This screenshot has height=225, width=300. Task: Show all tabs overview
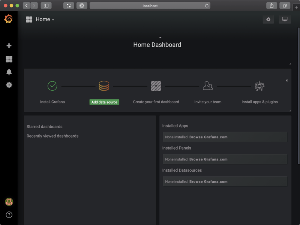285,6
